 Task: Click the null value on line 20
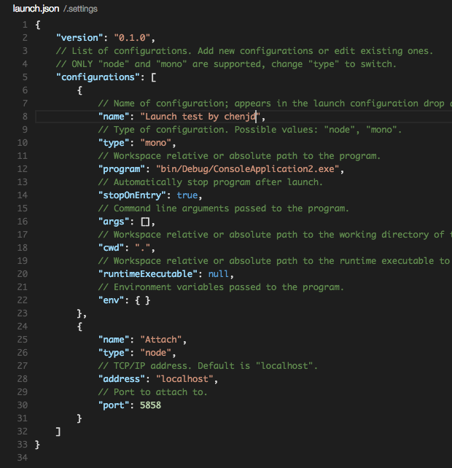click(x=218, y=274)
